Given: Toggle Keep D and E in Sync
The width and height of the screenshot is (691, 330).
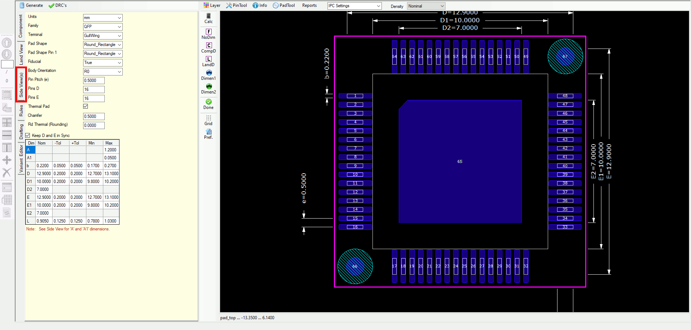Looking at the screenshot, I should (x=28, y=136).
